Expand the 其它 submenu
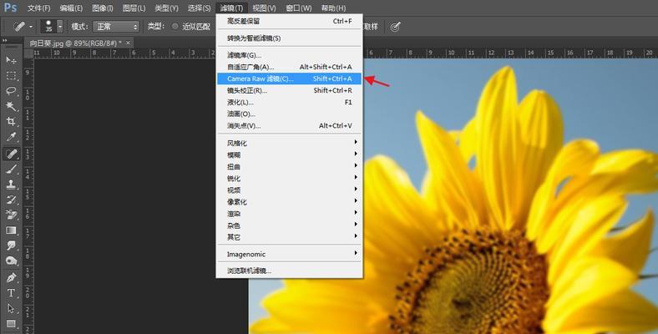The height and width of the screenshot is (334, 658). pos(289,237)
